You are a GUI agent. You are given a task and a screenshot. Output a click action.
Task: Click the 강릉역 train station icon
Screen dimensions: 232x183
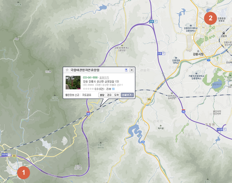coord(224,33)
